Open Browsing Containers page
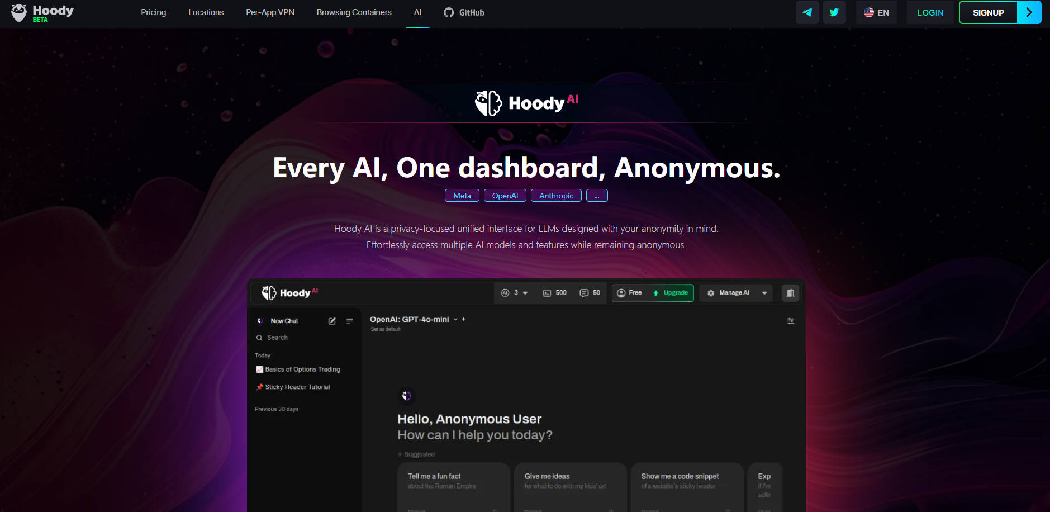The height and width of the screenshot is (512, 1050). pos(354,12)
